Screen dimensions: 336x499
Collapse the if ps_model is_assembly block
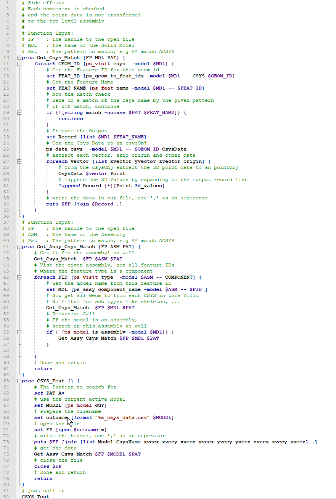[x=18, y=332]
